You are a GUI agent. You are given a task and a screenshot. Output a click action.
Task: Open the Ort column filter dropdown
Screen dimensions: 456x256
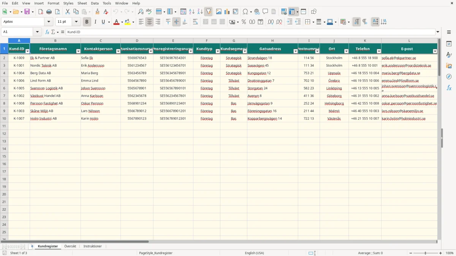(346, 51)
